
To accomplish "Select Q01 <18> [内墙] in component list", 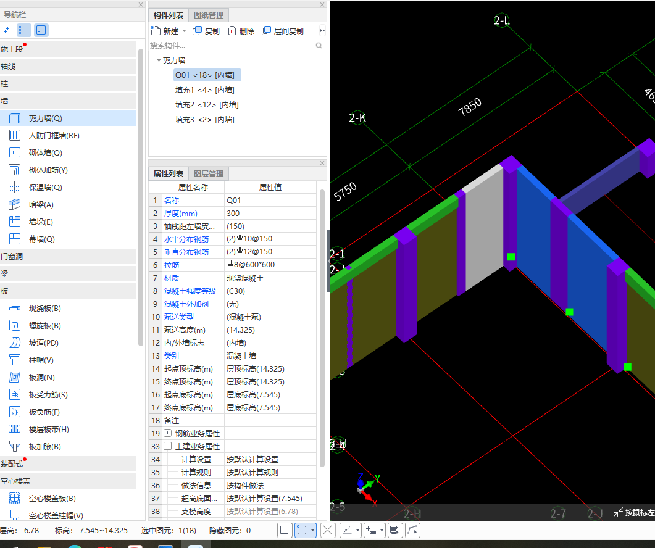I will (x=207, y=75).
